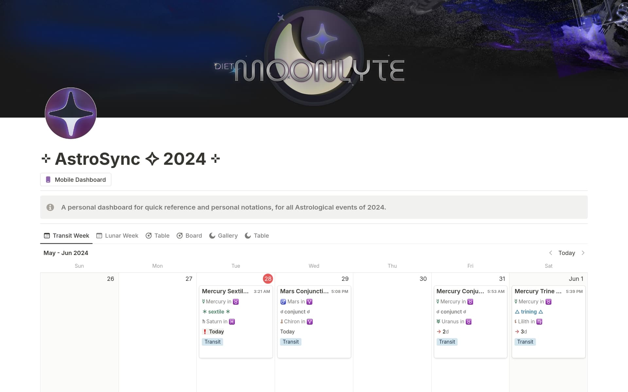The image size is (628, 392).
Task: Click the trine symbol on Mercury Trine card
Action: click(x=518, y=312)
